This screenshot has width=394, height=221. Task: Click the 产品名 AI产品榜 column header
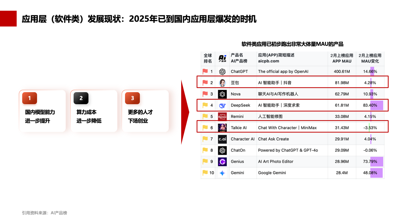point(239,58)
